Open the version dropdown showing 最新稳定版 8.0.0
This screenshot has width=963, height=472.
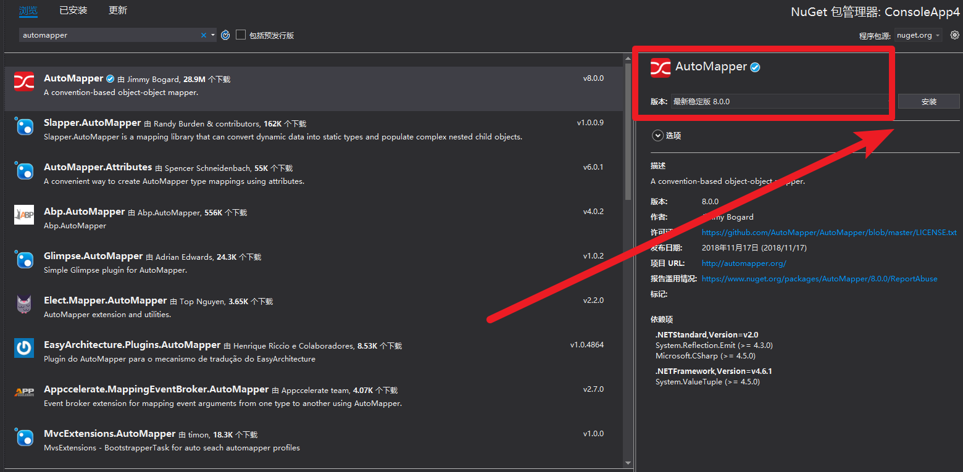779,101
